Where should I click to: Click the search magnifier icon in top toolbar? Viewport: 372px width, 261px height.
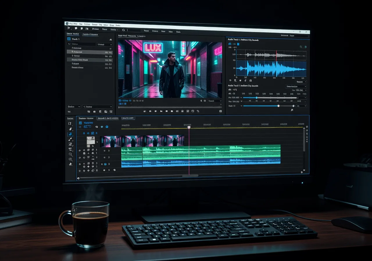pyautogui.click(x=124, y=30)
